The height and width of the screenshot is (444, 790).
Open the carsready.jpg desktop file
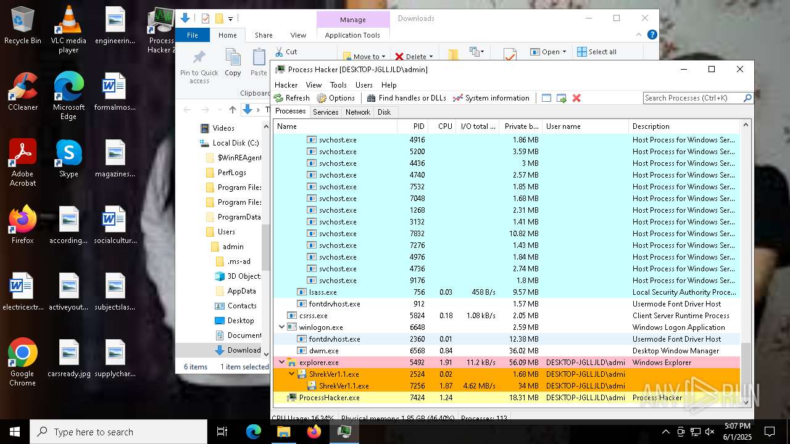69,358
